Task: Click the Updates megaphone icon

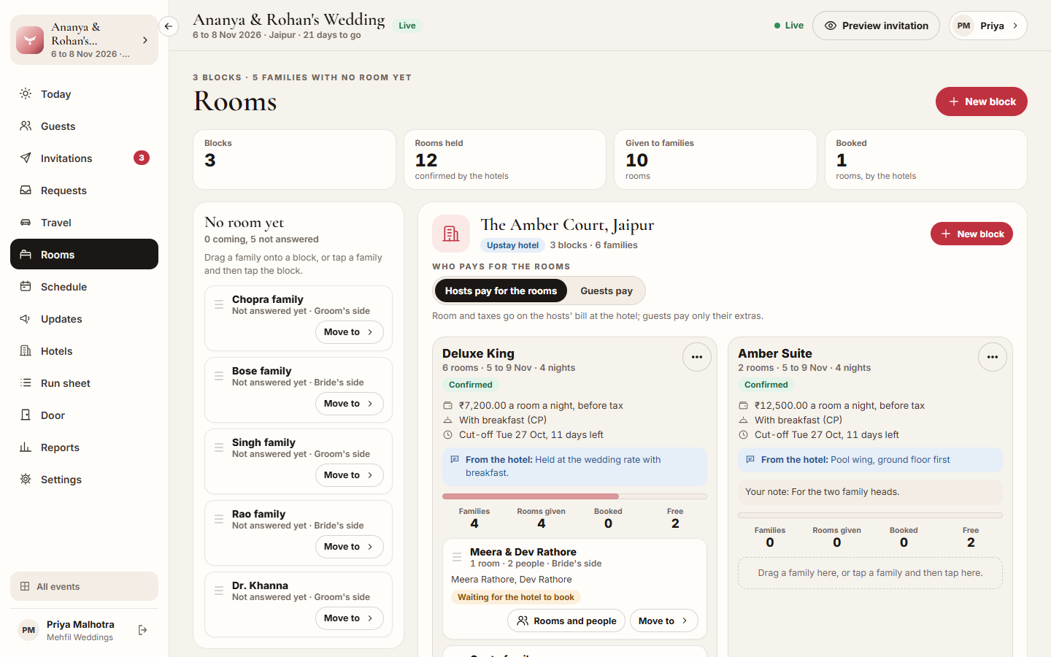Action: point(26,319)
